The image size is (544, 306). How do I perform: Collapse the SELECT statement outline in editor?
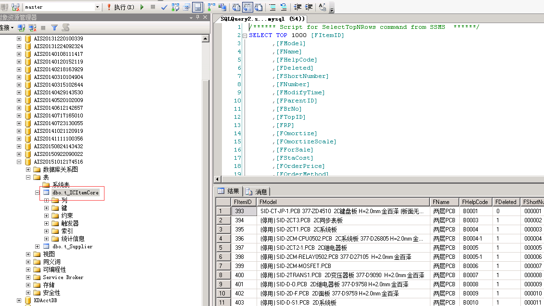(x=245, y=35)
